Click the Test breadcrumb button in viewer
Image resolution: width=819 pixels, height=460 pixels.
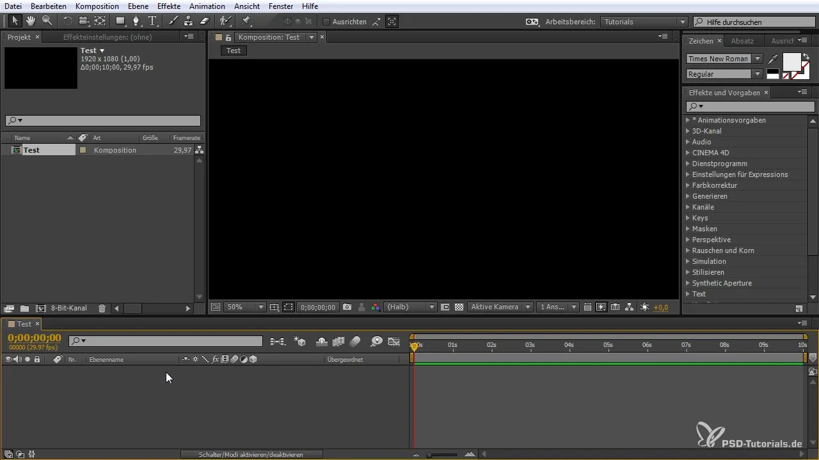tap(234, 50)
